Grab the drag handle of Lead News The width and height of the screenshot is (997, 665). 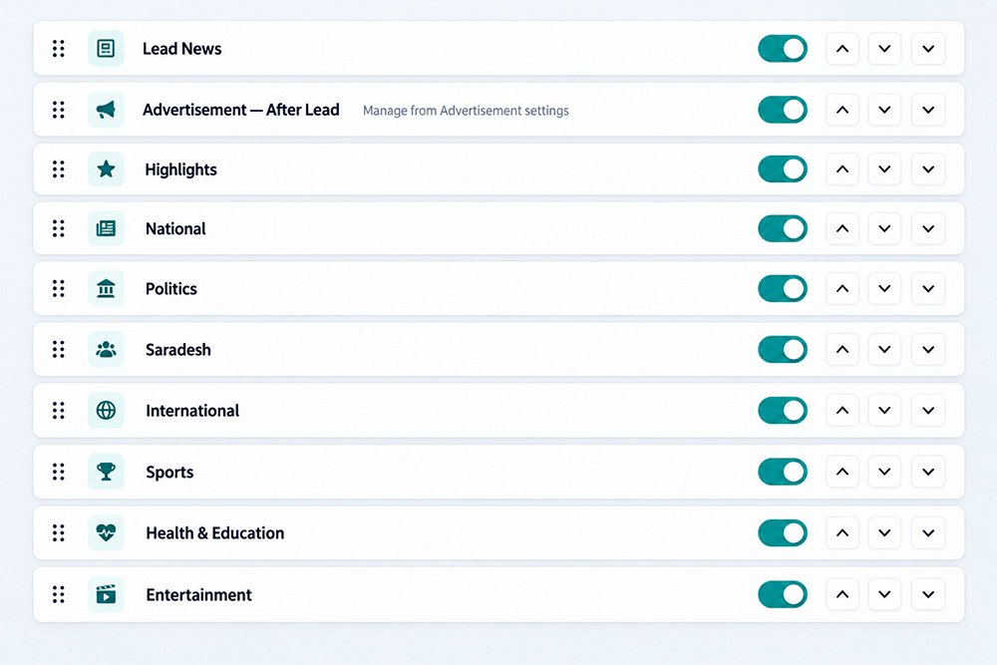point(59,48)
